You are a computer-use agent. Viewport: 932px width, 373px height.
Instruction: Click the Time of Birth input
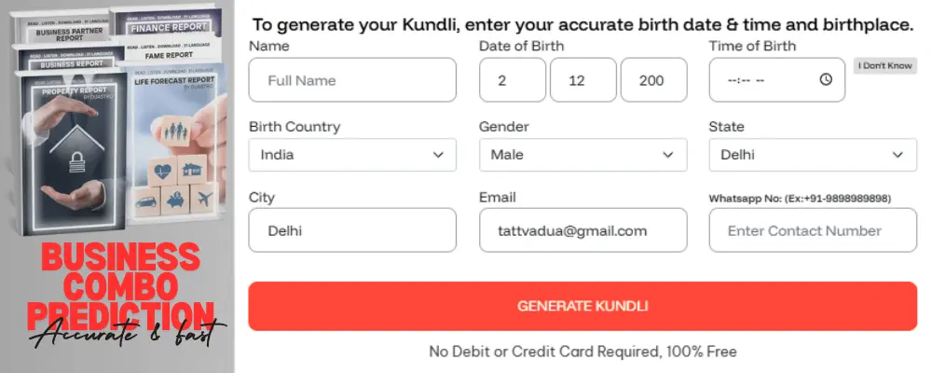764,80
